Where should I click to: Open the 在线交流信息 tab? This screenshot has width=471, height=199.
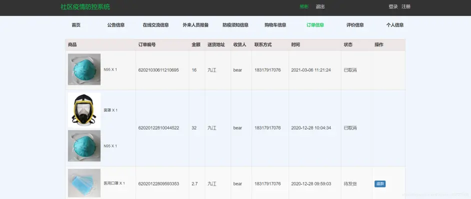155,25
